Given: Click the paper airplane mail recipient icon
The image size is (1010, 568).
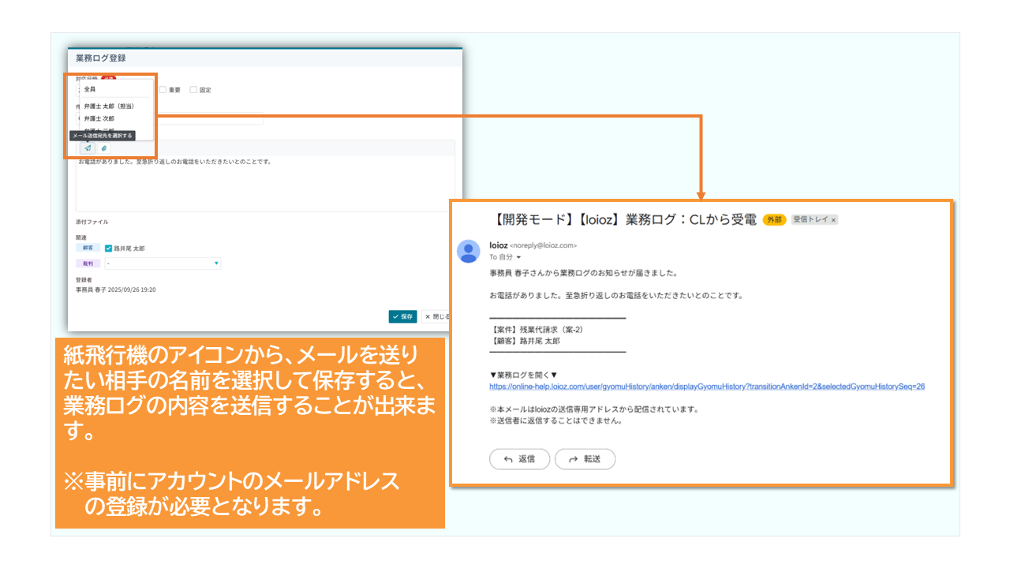Looking at the screenshot, I should point(88,148).
